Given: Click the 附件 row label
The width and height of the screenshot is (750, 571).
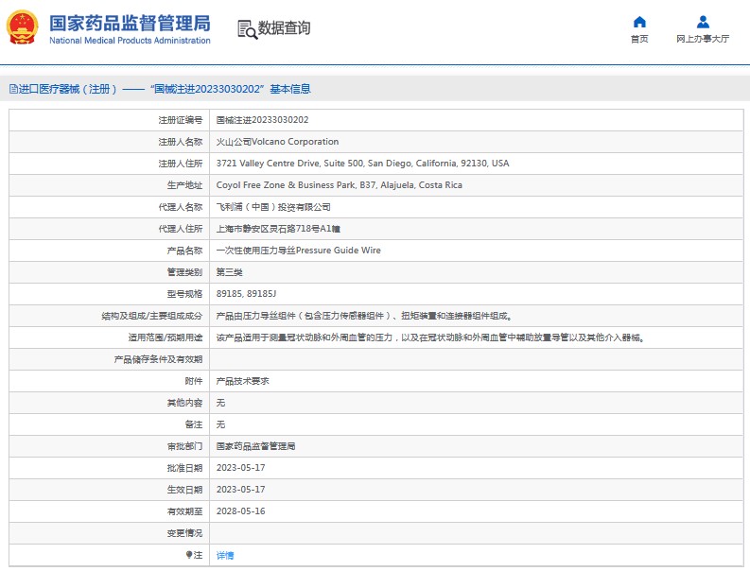Looking at the screenshot, I should 194,381.
